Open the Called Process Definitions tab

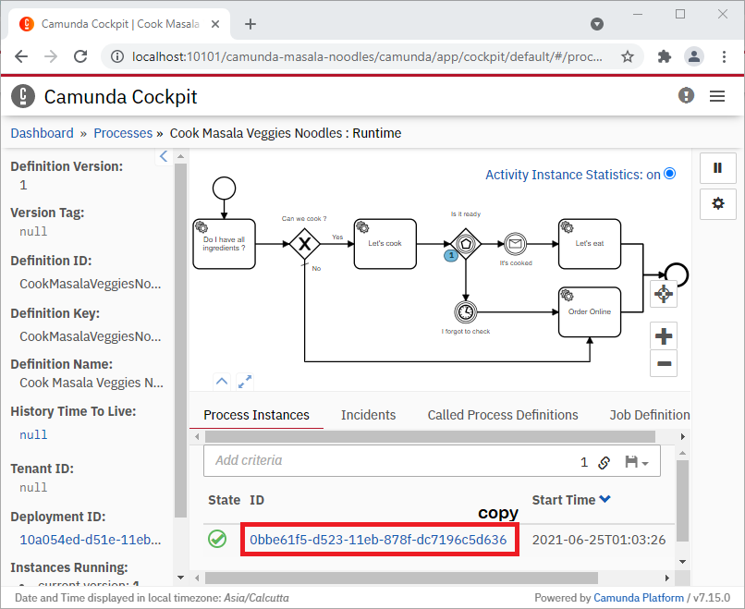coord(503,415)
